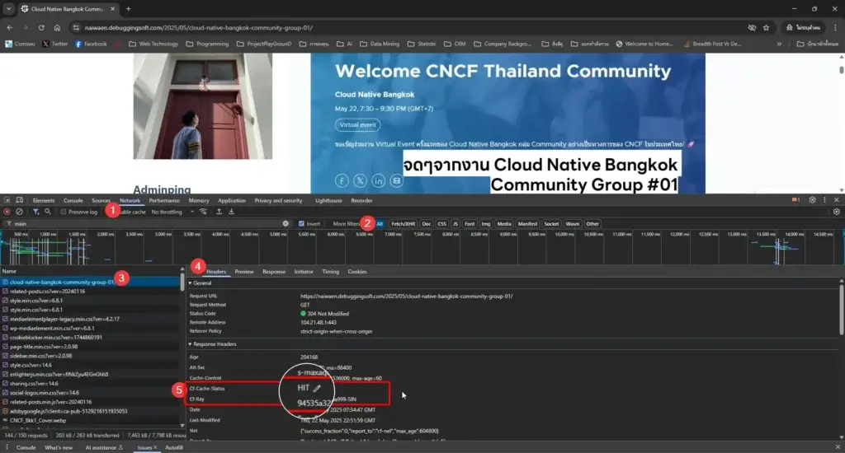Switch to the Preview tab

(x=244, y=272)
